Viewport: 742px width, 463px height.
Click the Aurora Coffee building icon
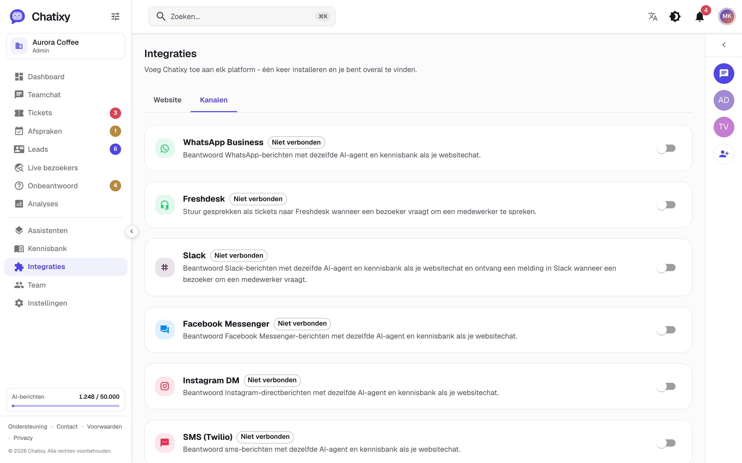click(19, 46)
